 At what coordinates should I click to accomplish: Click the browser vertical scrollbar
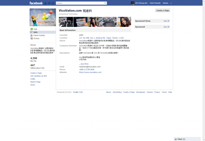click(204, 71)
